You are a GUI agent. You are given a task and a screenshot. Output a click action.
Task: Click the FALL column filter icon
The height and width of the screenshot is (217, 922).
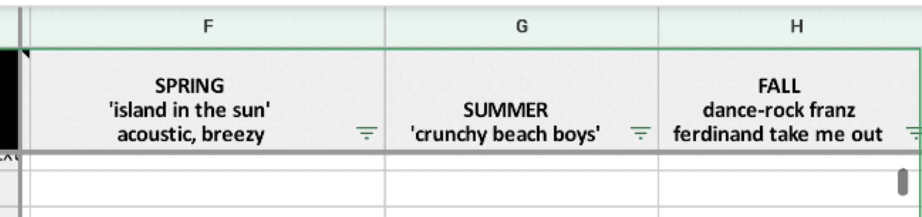click(x=915, y=133)
